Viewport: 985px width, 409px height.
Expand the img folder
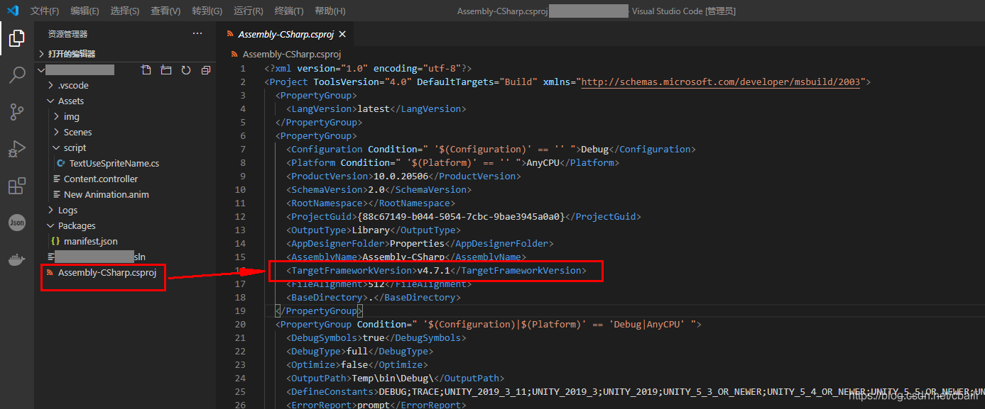(x=125, y=116)
